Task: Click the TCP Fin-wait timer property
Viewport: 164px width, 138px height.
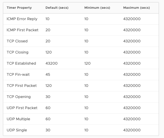Action: 18,74
